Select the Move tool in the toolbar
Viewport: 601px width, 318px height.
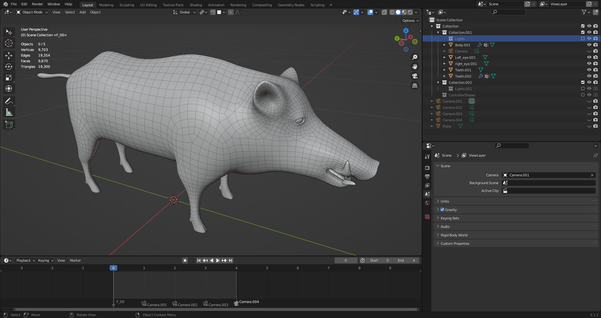[9, 56]
